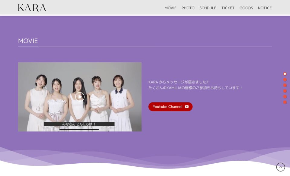Open the PHOTO navigation item
Viewport: 290px width, 176px height.
click(188, 8)
